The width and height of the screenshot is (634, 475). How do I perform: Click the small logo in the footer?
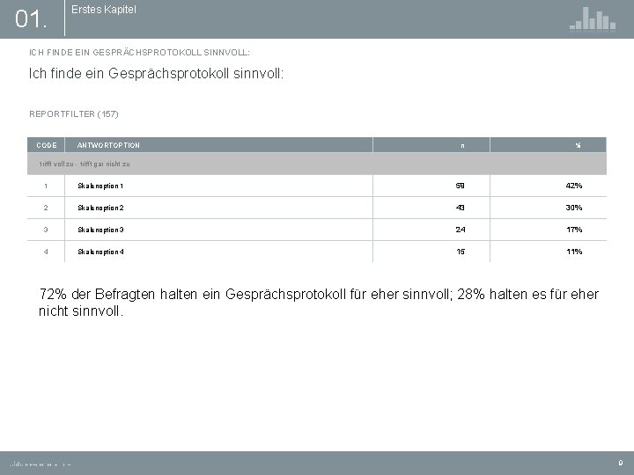tap(40, 464)
